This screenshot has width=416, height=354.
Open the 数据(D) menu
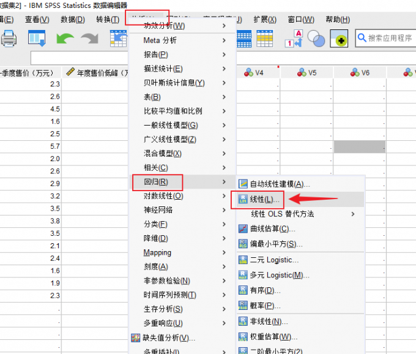pos(72,20)
